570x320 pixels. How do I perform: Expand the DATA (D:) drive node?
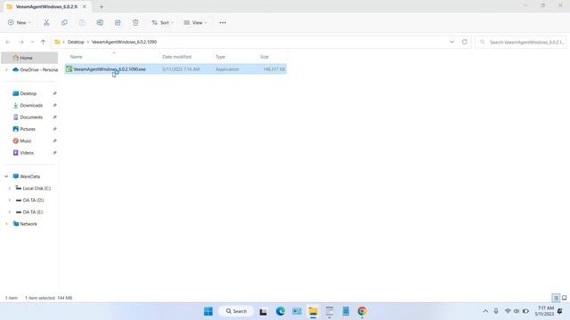10,200
